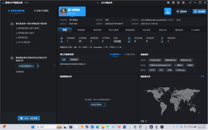This screenshot has height=130, width=208.
Task: Open the 敏感信息 tab
Action: coord(179,30)
